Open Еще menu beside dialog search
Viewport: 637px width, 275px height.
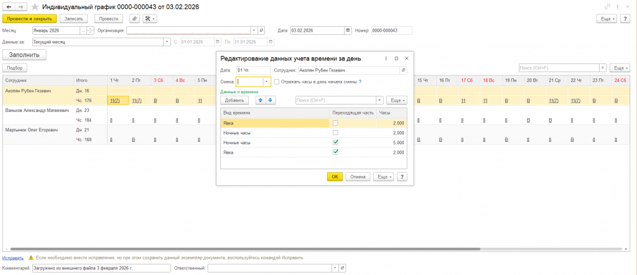396,100
